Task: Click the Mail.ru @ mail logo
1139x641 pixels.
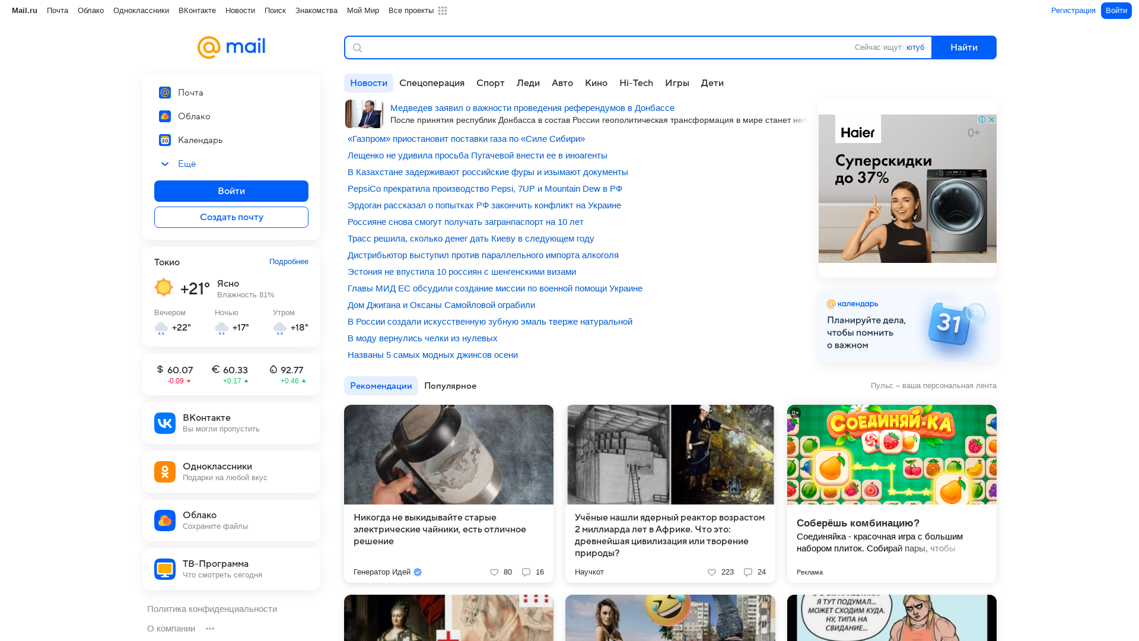Action: 231,47
